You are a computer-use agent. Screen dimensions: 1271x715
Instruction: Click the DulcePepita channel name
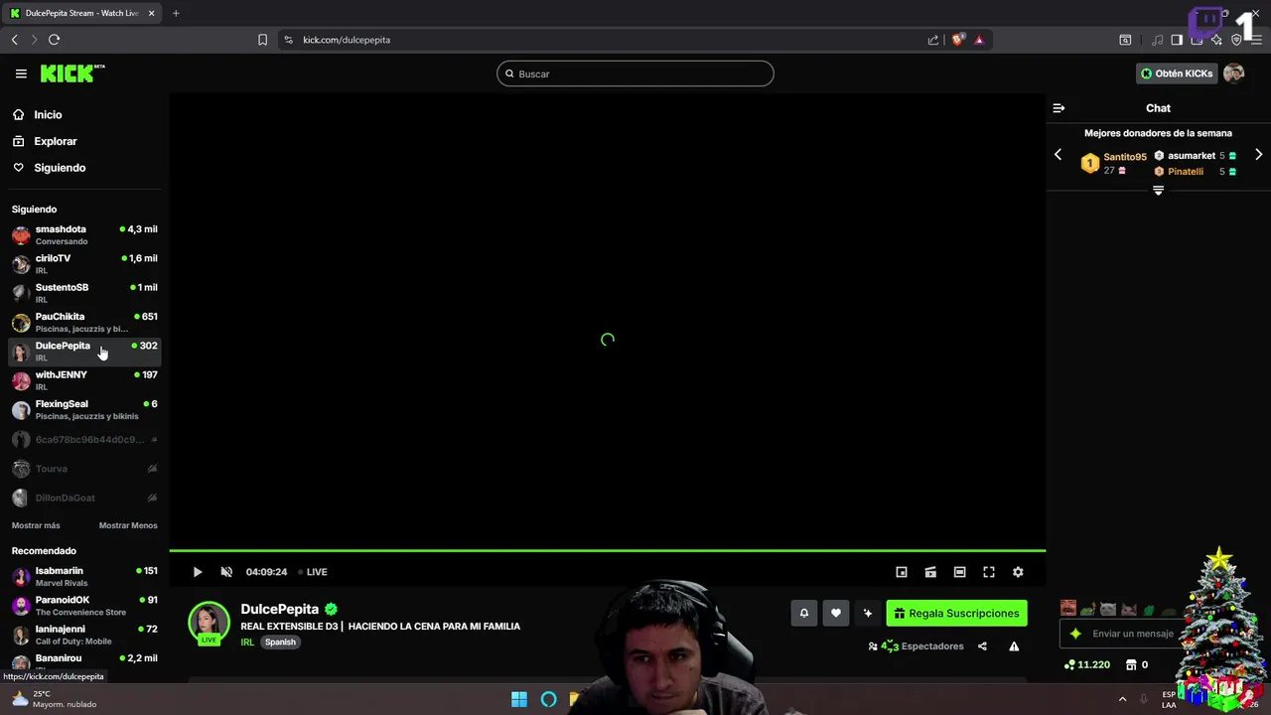pyautogui.click(x=279, y=609)
